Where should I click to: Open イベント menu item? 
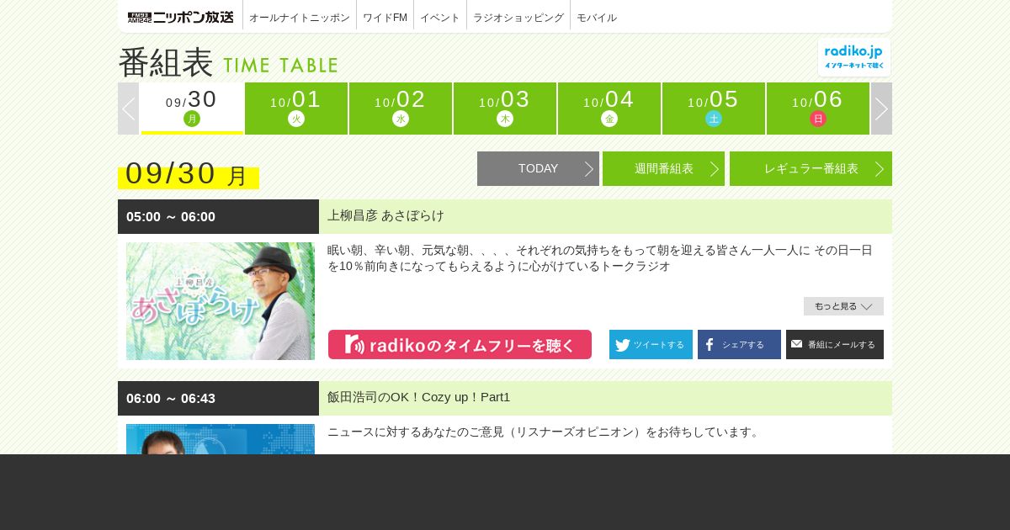(440, 18)
